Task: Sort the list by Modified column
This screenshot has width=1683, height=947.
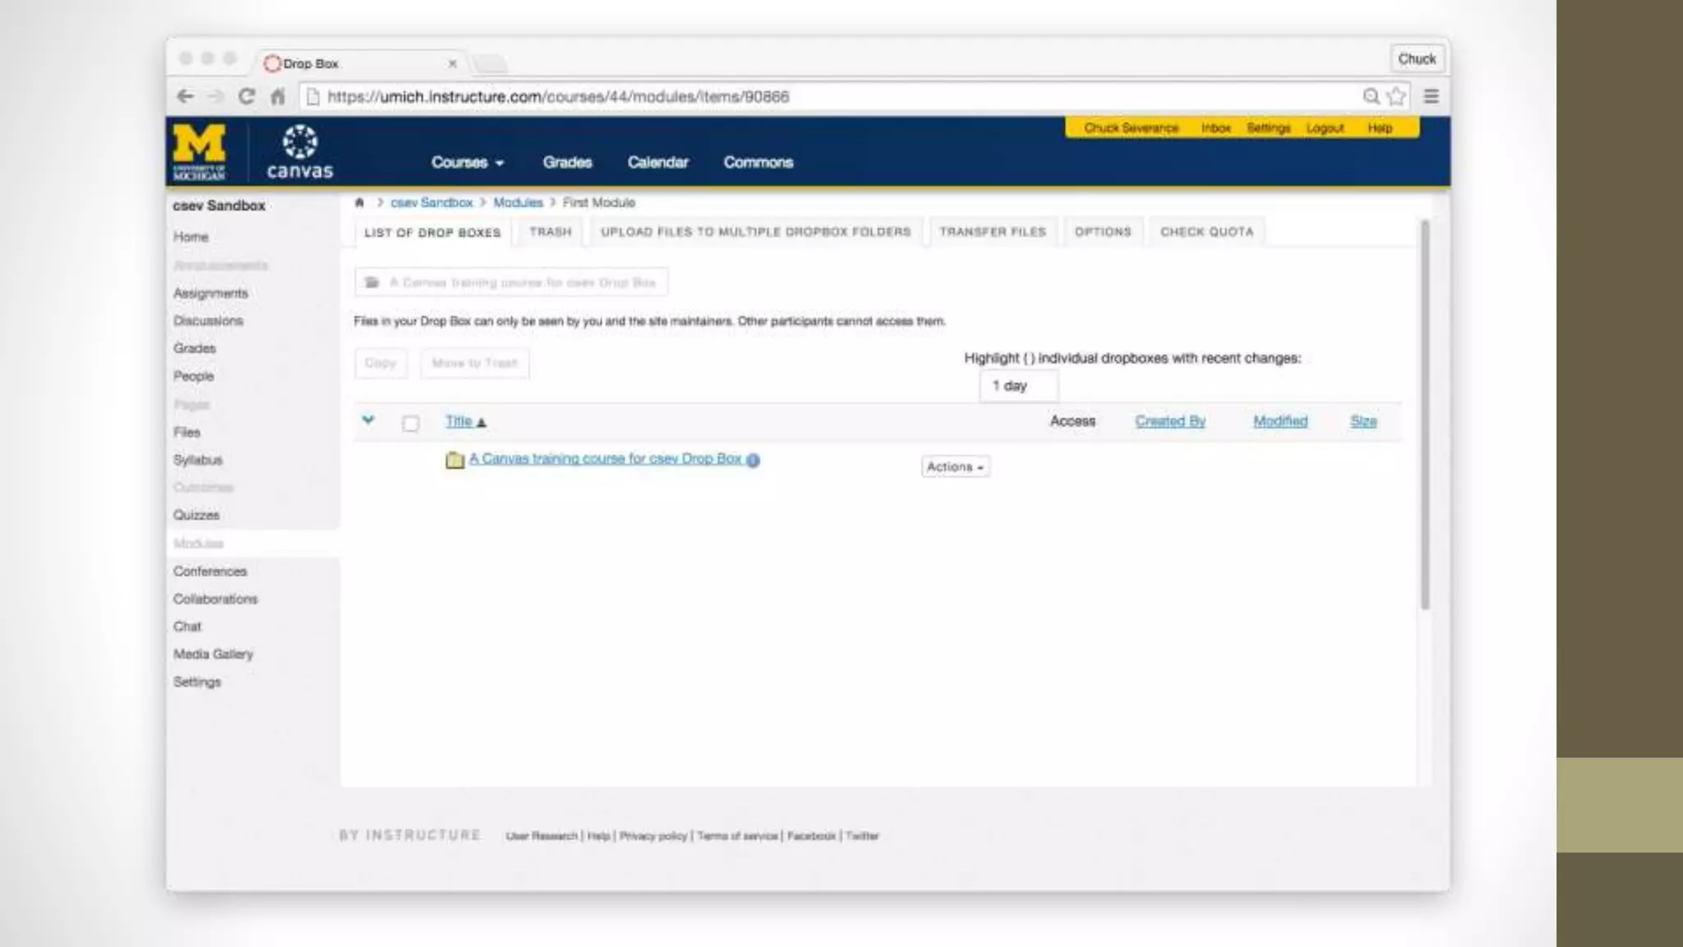Action: point(1280,421)
